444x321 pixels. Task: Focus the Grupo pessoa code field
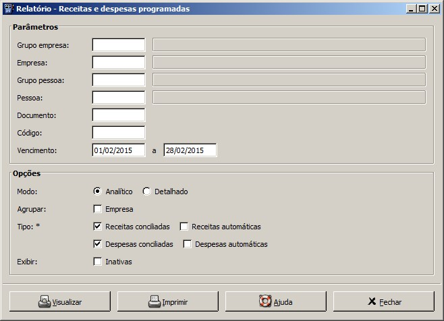(119, 80)
